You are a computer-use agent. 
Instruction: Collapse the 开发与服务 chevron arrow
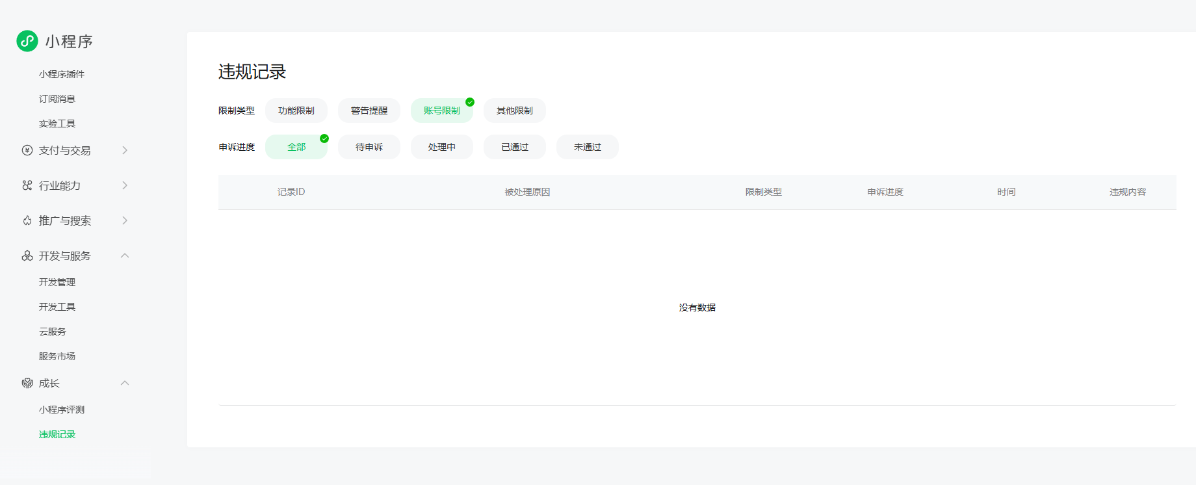[x=125, y=256]
